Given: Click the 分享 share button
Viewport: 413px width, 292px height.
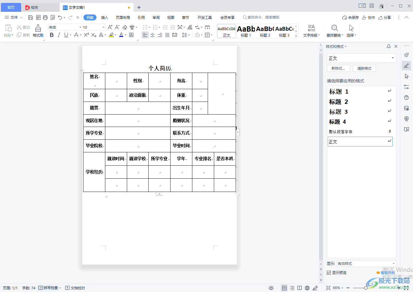Looking at the screenshot, I should [385, 17].
